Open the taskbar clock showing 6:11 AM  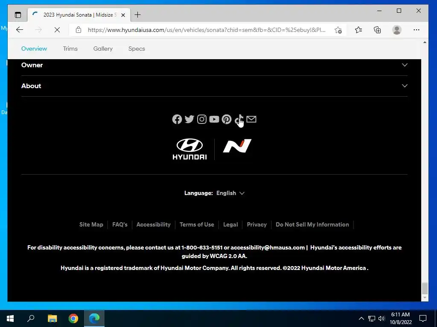(x=400, y=318)
